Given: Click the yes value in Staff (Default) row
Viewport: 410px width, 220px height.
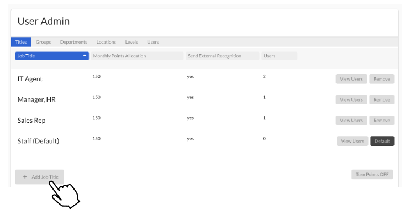Looking at the screenshot, I should click(190, 139).
